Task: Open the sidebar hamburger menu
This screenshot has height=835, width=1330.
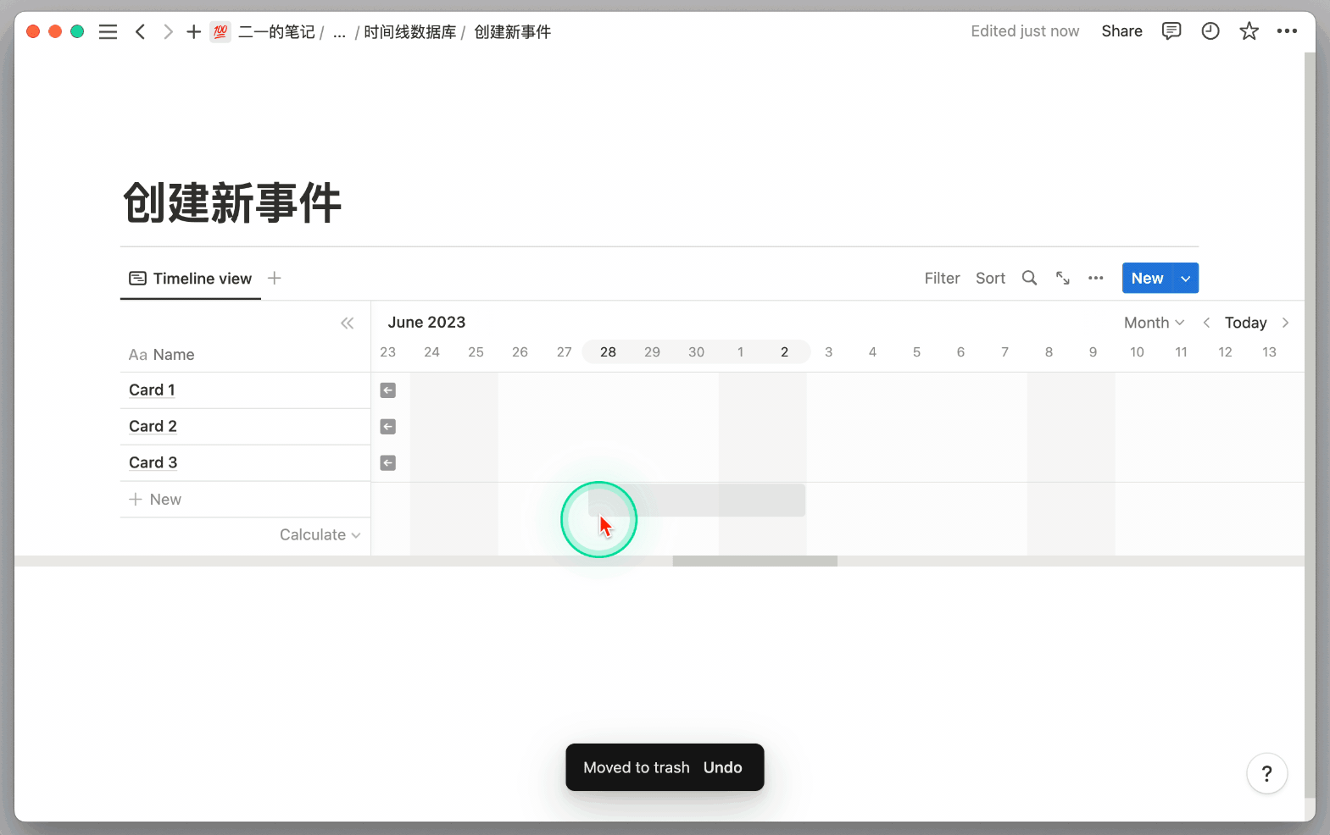Action: coord(108,32)
